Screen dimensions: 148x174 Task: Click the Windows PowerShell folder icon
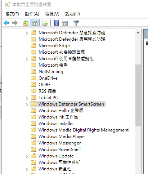(33, 150)
